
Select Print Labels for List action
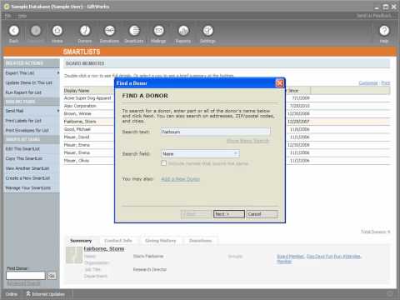[23, 121]
